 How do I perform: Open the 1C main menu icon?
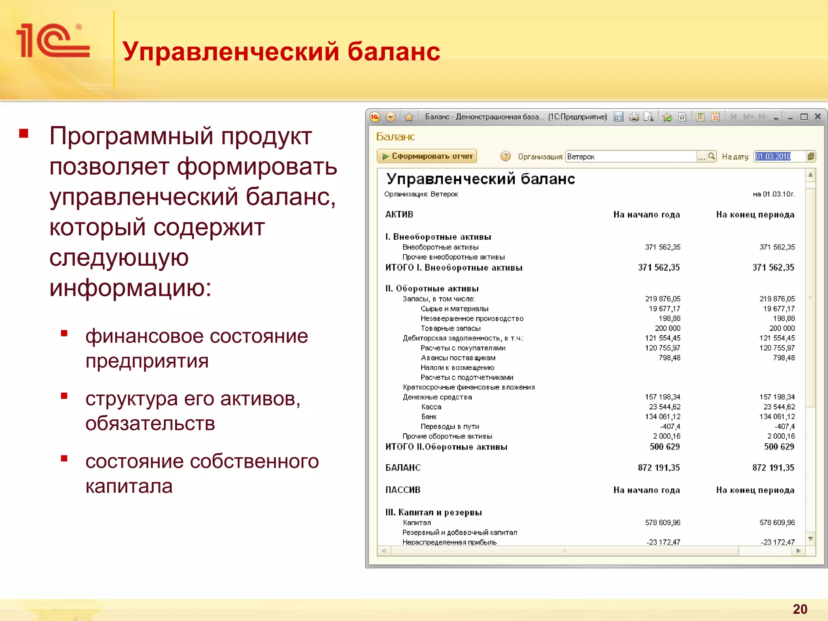click(x=375, y=117)
